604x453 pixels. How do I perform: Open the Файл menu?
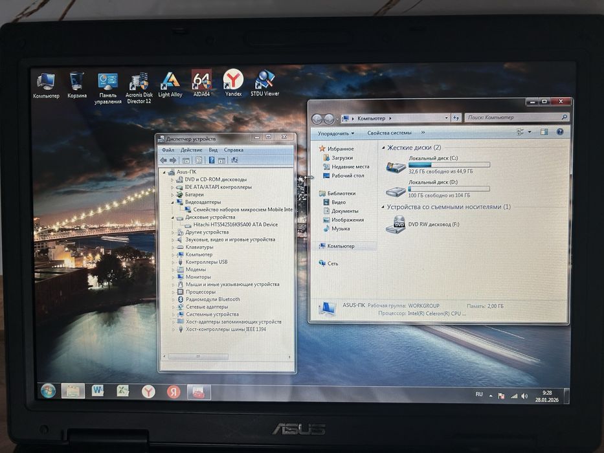coord(168,150)
